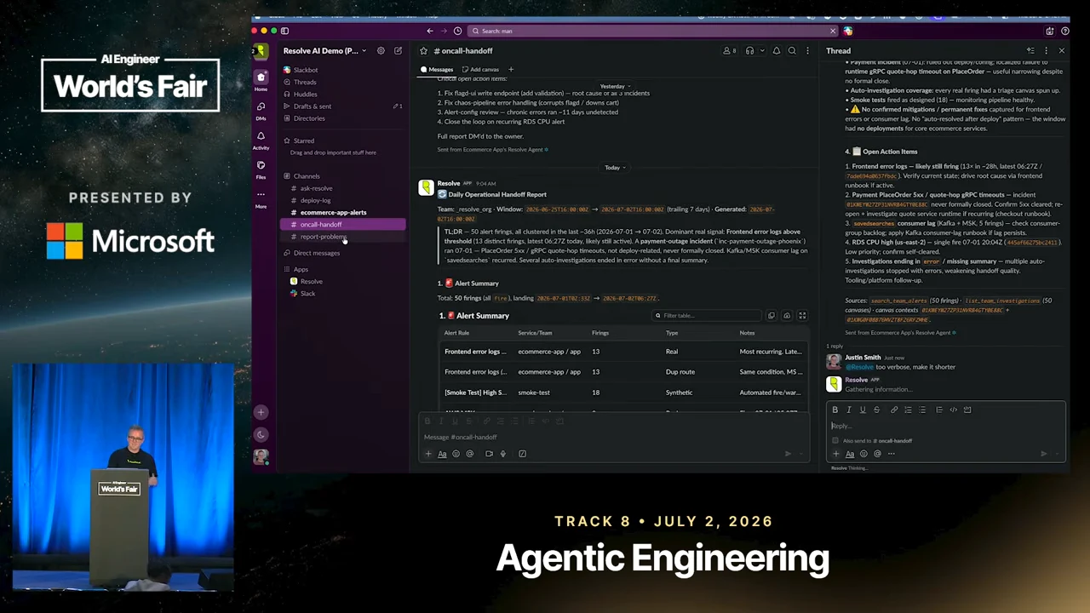Apply bold in the thread reply toolbar
1090x613 pixels.
pos(835,410)
